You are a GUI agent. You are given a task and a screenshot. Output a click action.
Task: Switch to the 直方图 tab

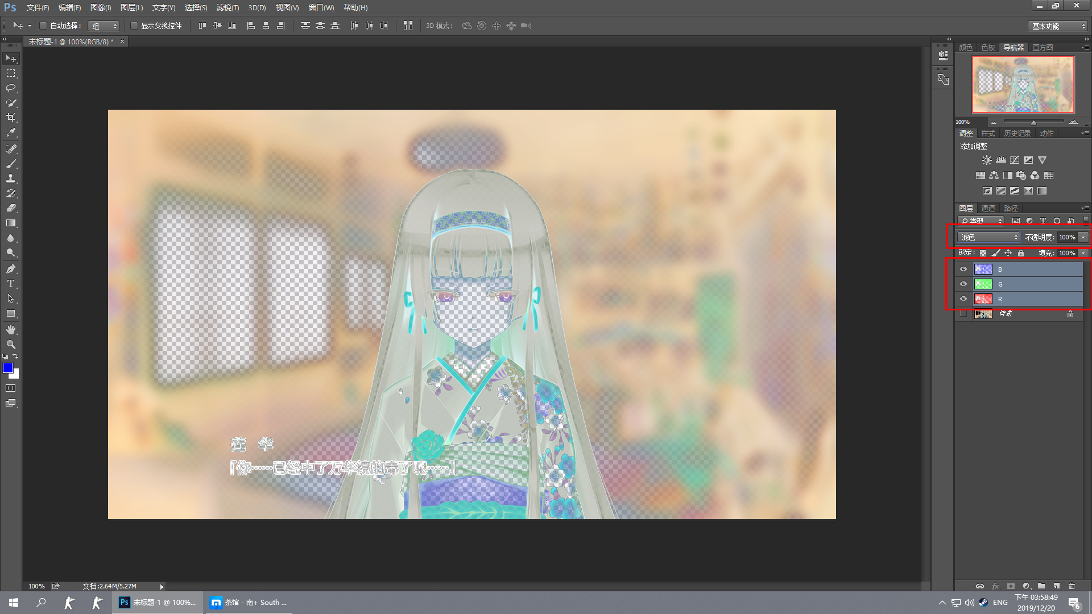[x=1043, y=48]
